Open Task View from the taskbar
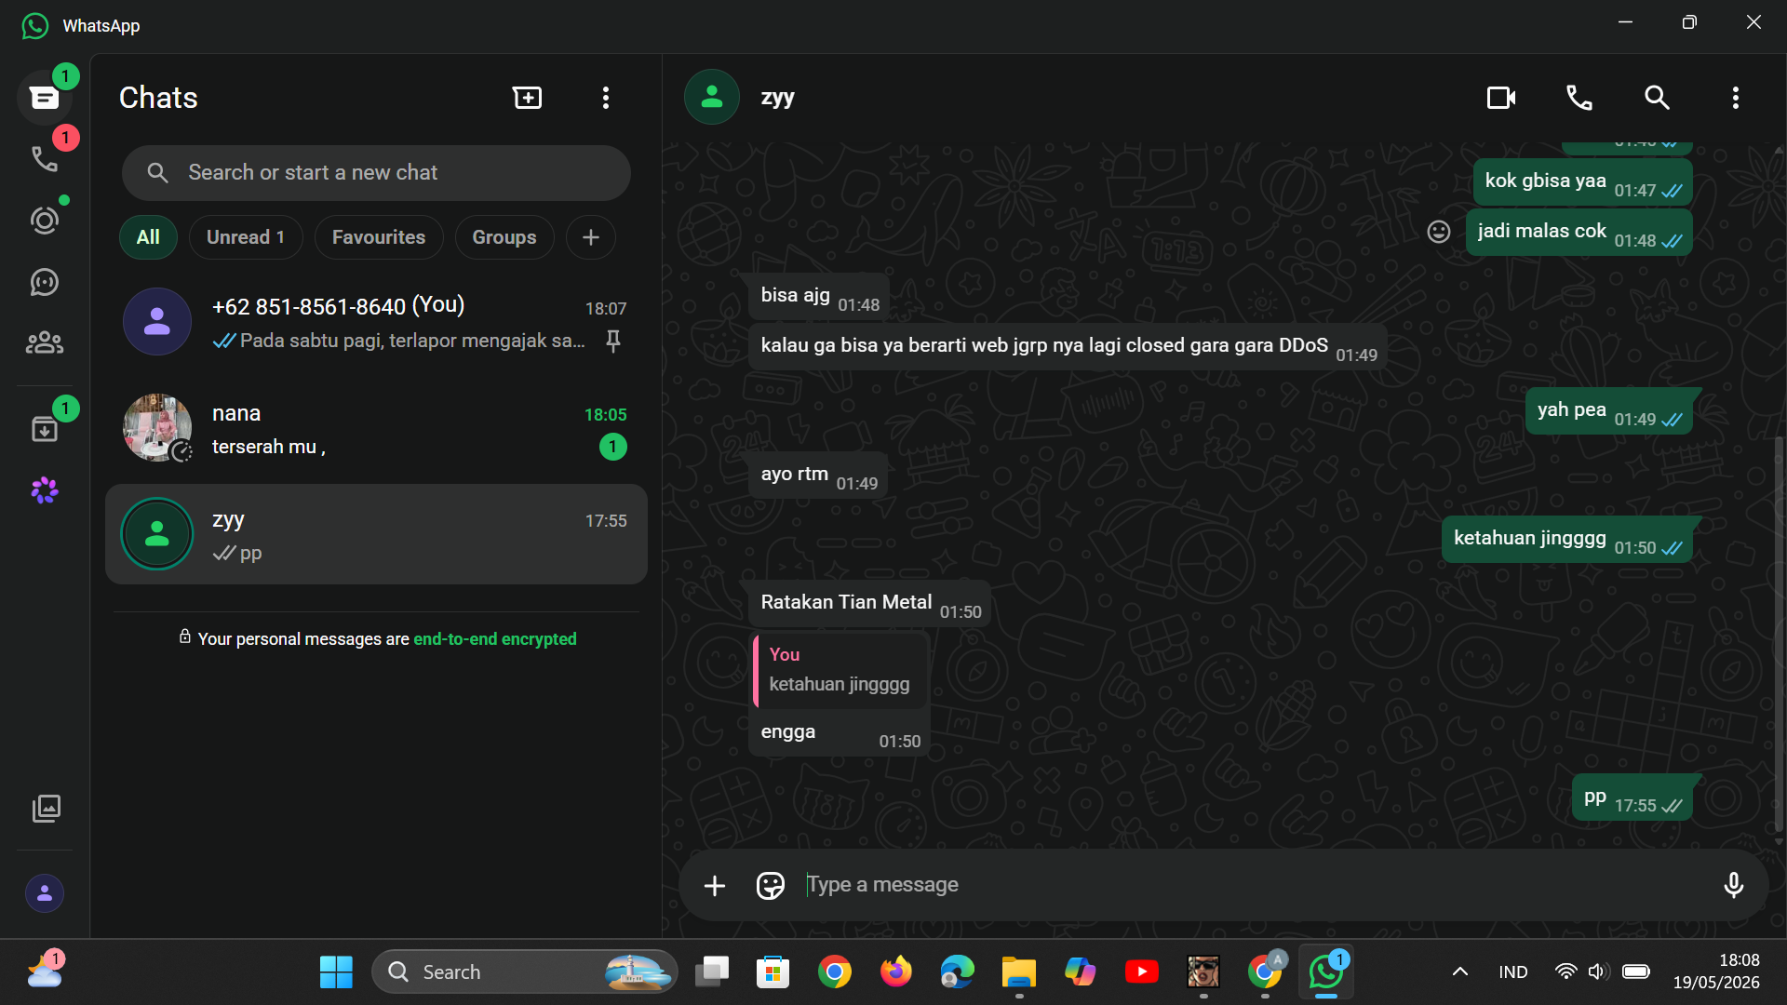 click(x=712, y=972)
